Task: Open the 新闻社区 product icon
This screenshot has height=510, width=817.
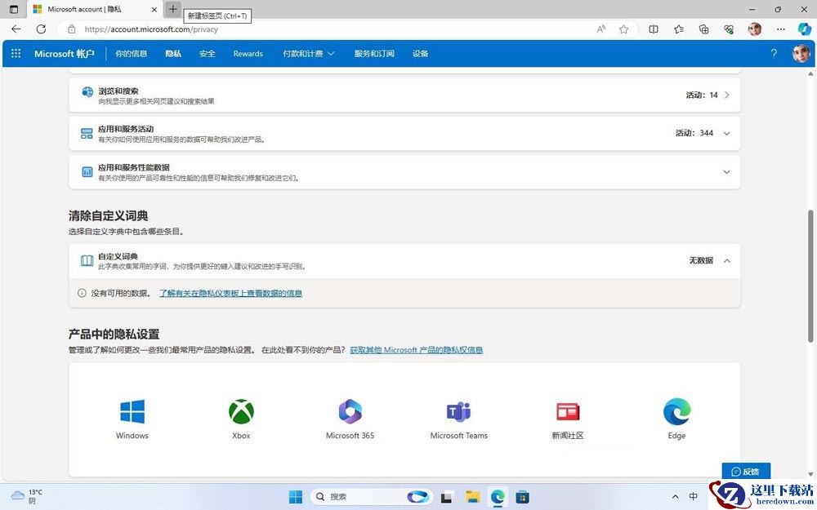Action: point(568,411)
